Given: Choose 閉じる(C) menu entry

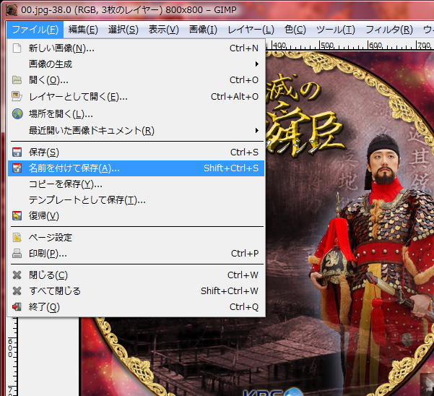Looking at the screenshot, I should click(136, 275).
